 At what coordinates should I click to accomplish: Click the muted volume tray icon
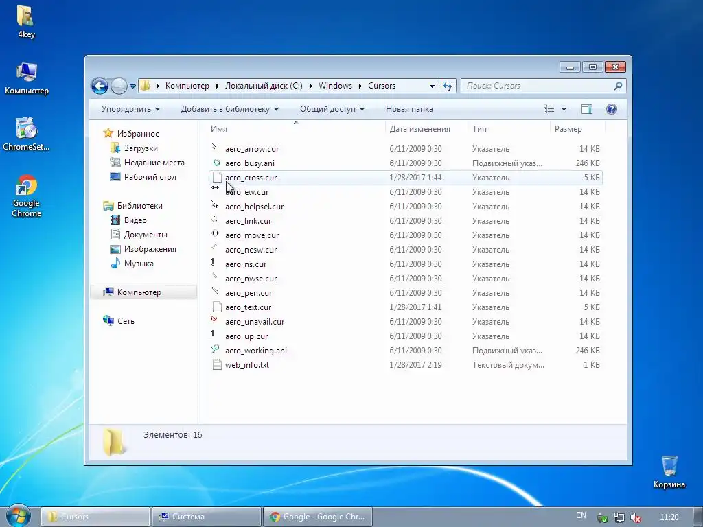(x=635, y=517)
